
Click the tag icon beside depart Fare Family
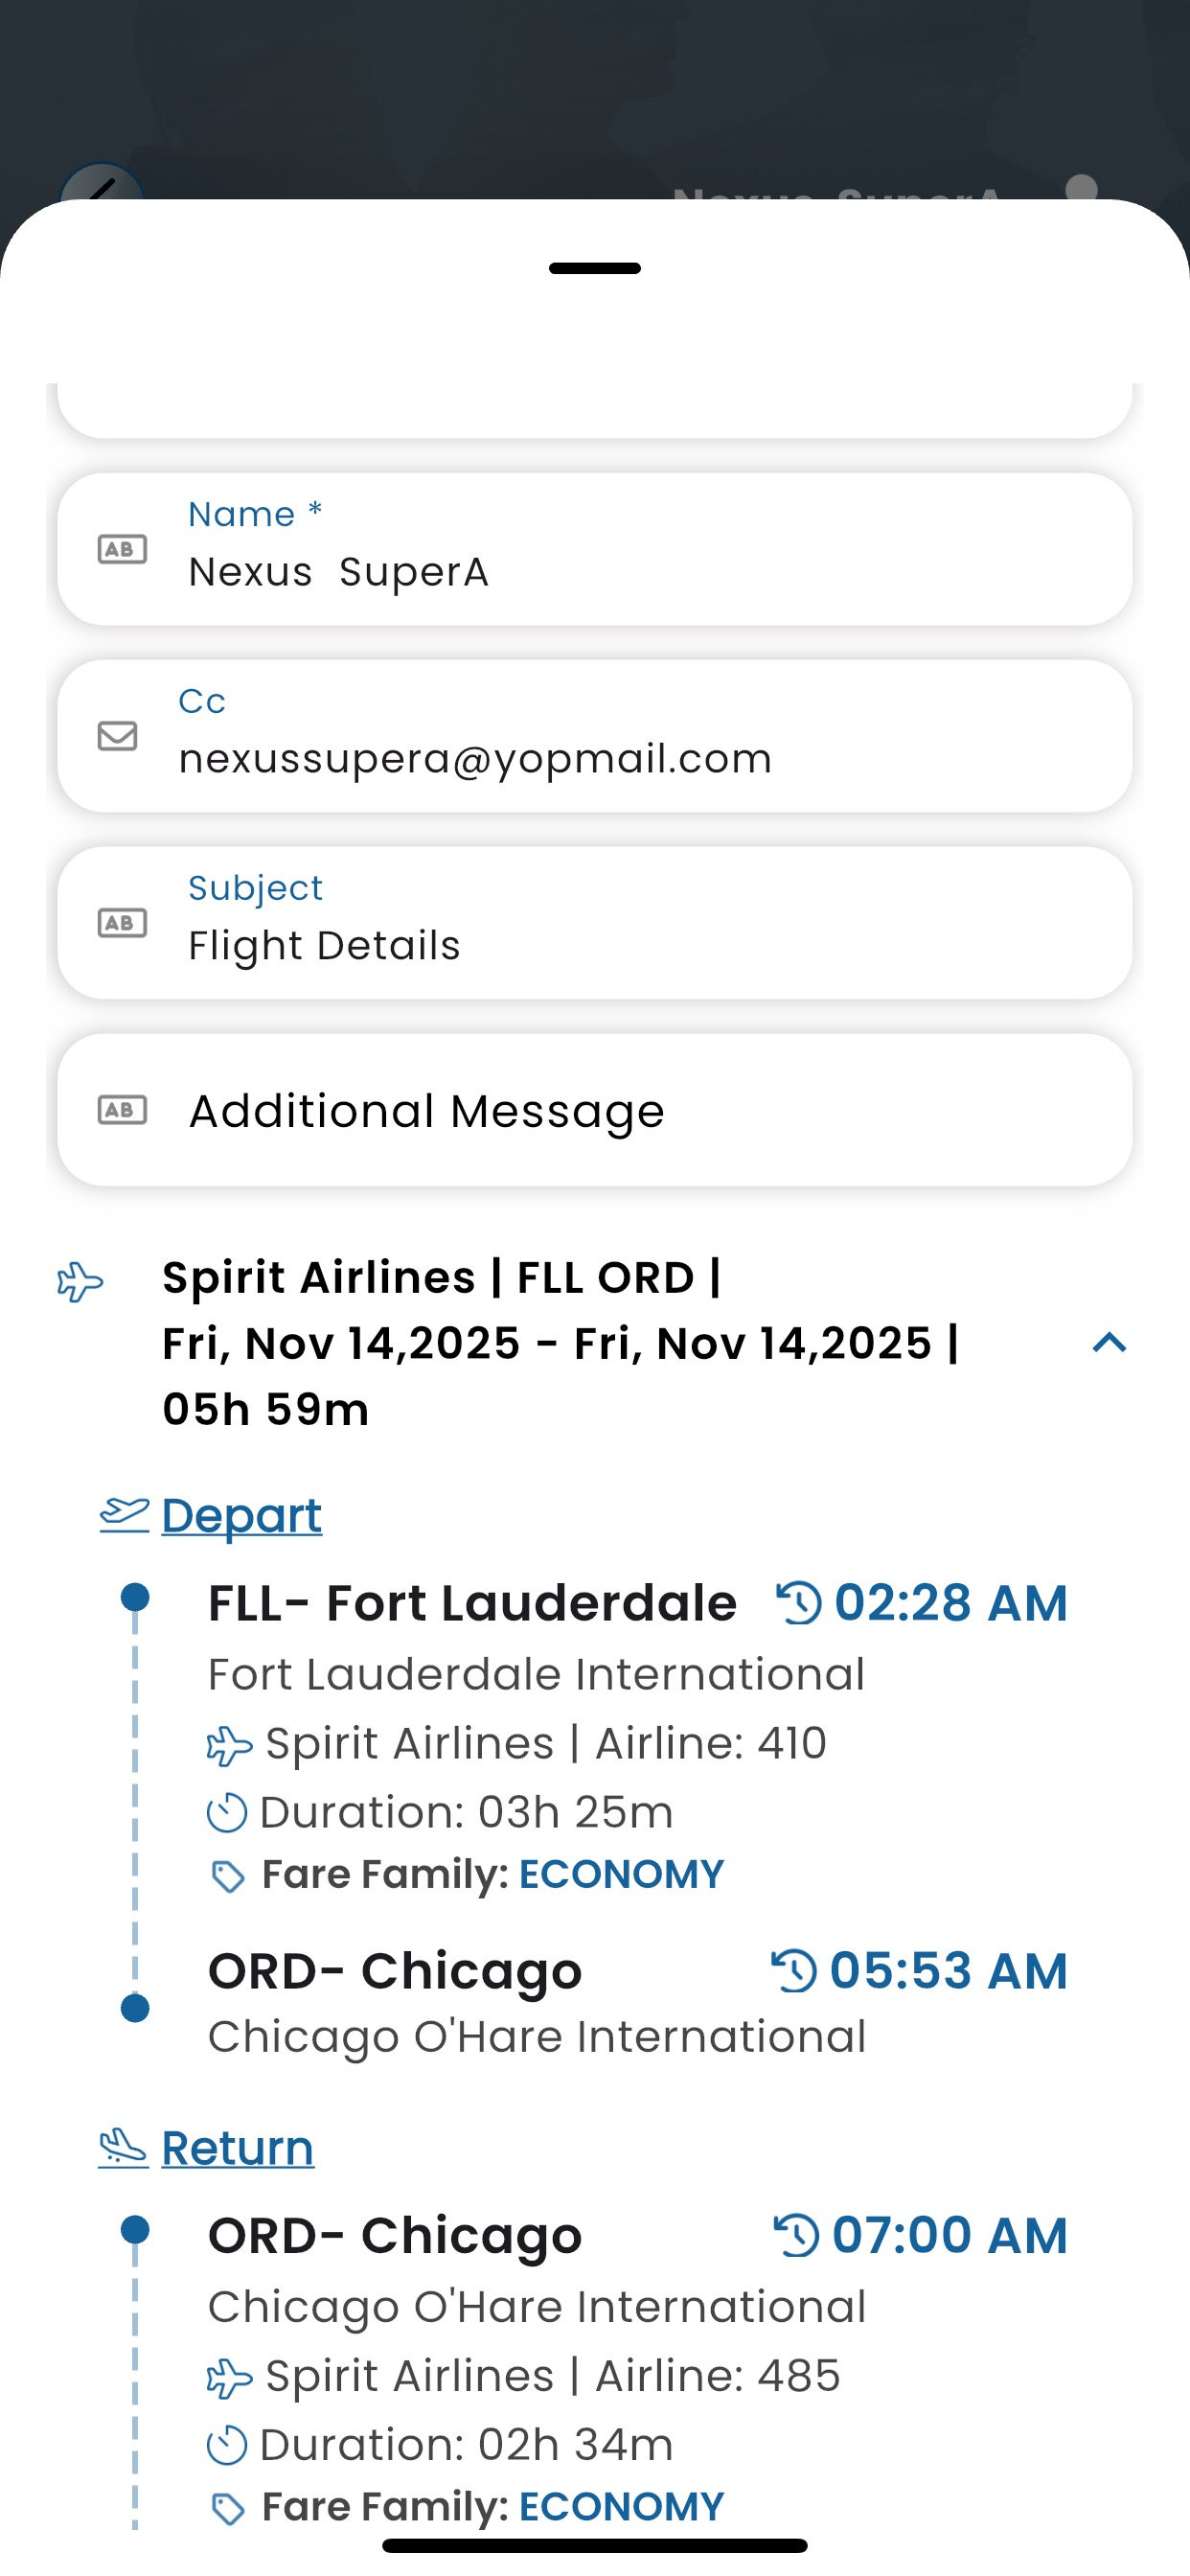[228, 1876]
